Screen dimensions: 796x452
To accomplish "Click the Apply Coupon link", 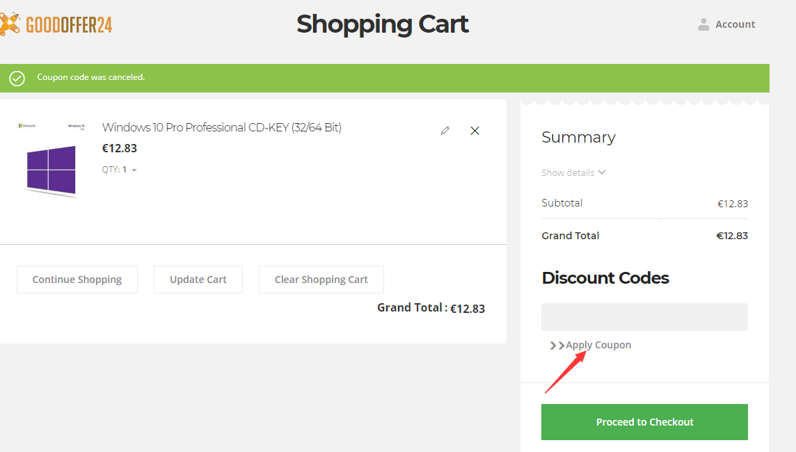I will (598, 345).
